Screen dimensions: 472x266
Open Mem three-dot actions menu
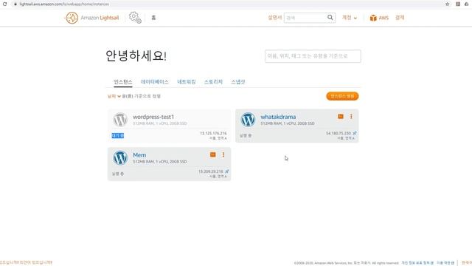(223, 154)
